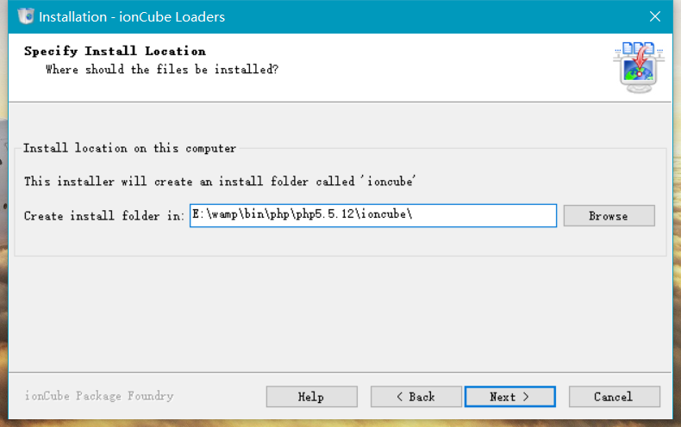Go to the Next step
This screenshot has height=427, width=681.
click(x=509, y=397)
